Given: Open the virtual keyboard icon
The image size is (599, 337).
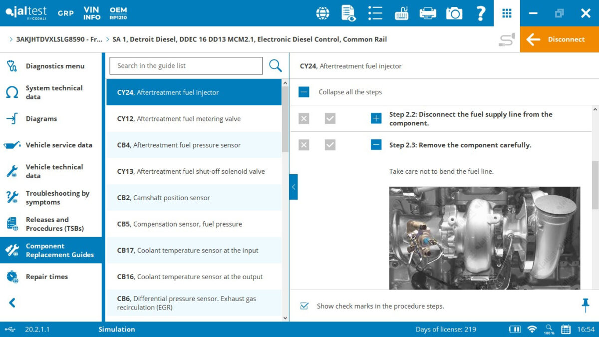Looking at the screenshot, I should 401,13.
